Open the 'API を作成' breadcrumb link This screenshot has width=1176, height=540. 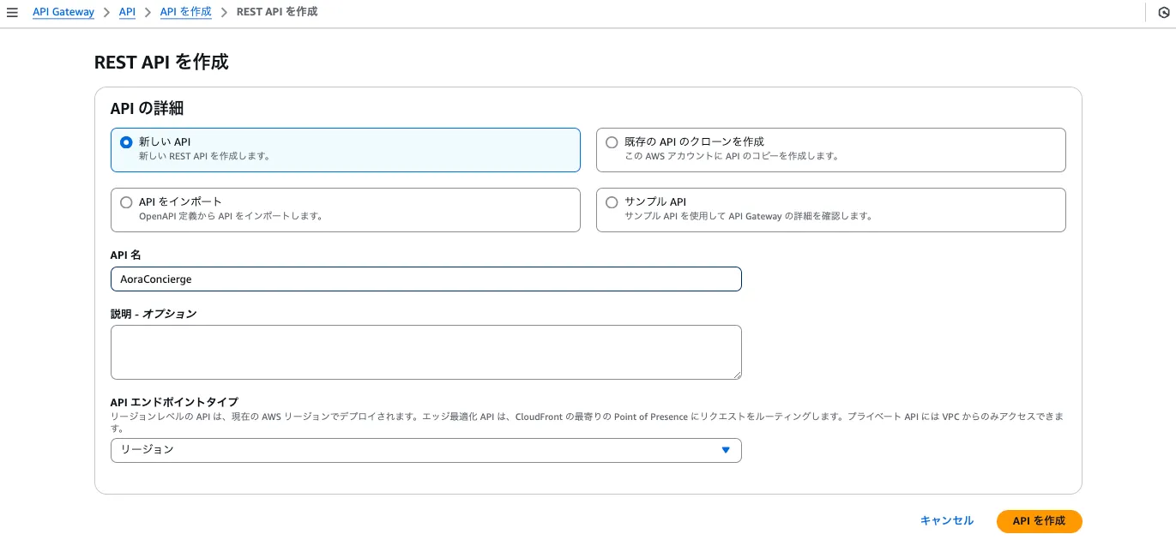pos(186,12)
